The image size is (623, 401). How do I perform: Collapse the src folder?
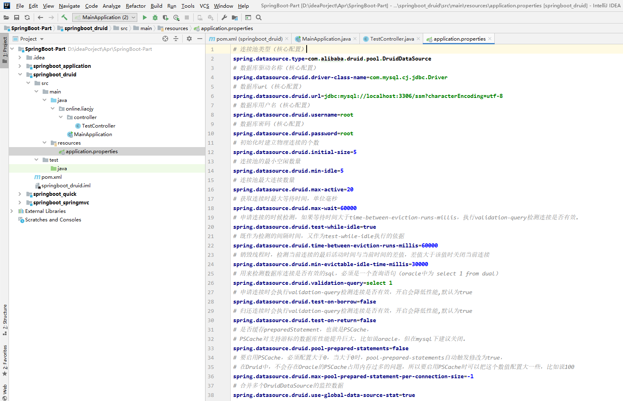pos(28,83)
